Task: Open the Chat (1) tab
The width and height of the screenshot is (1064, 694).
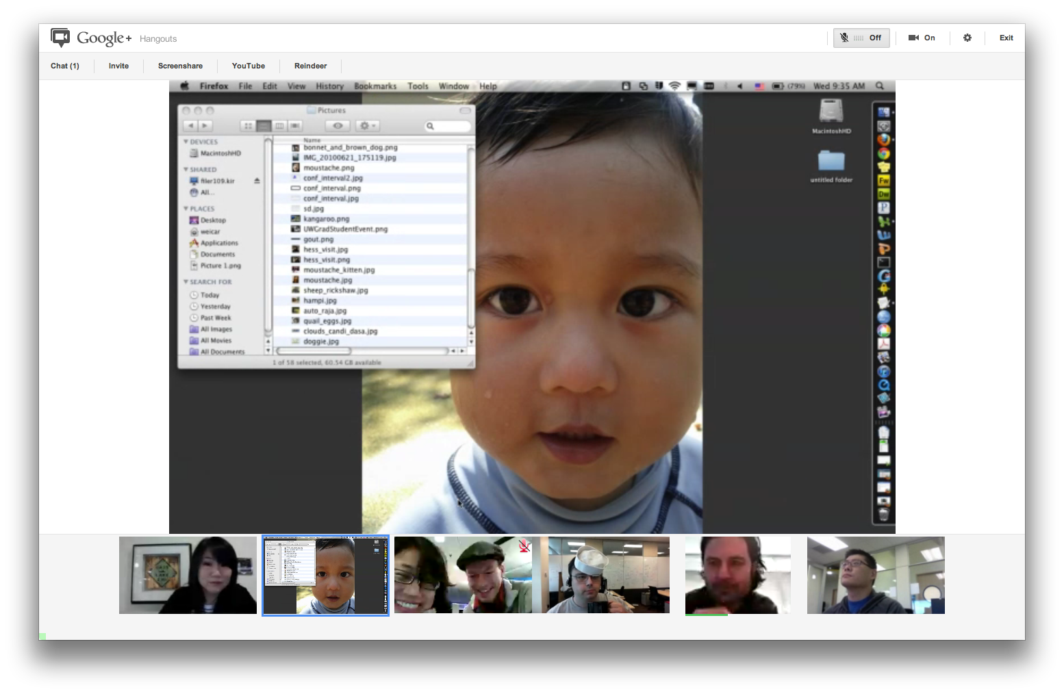Action: pos(65,66)
